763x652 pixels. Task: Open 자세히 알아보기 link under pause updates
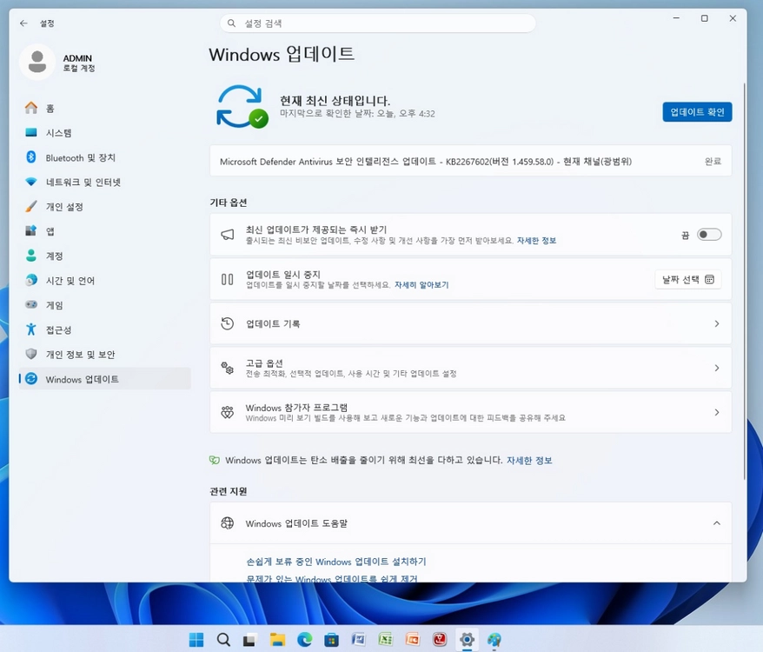(x=421, y=285)
